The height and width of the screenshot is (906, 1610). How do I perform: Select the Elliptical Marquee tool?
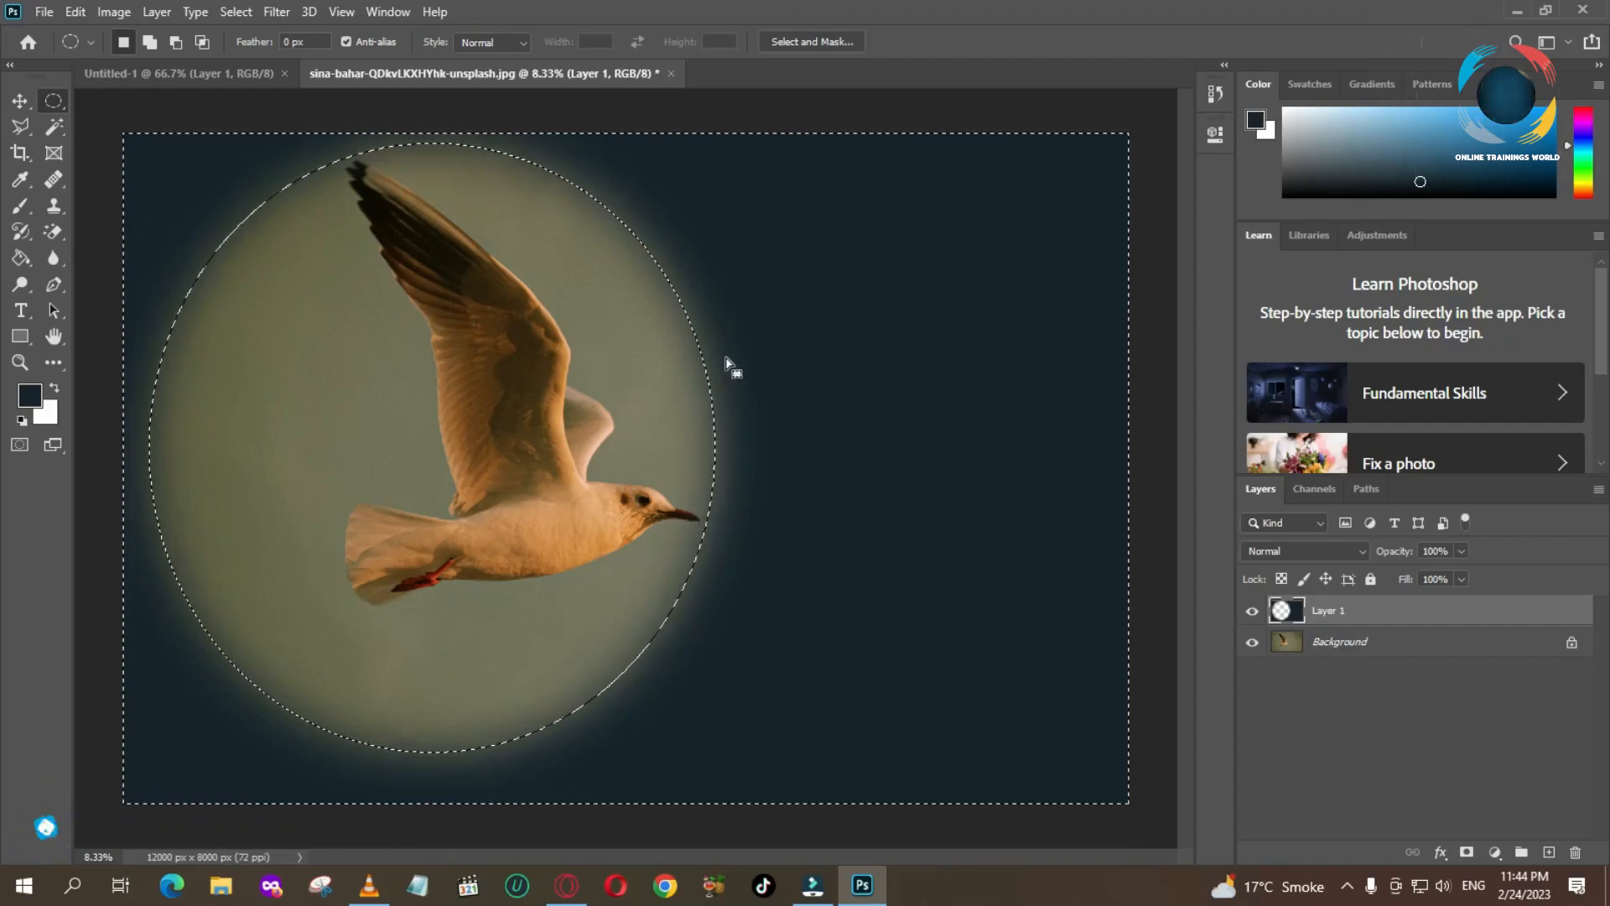[x=55, y=101]
